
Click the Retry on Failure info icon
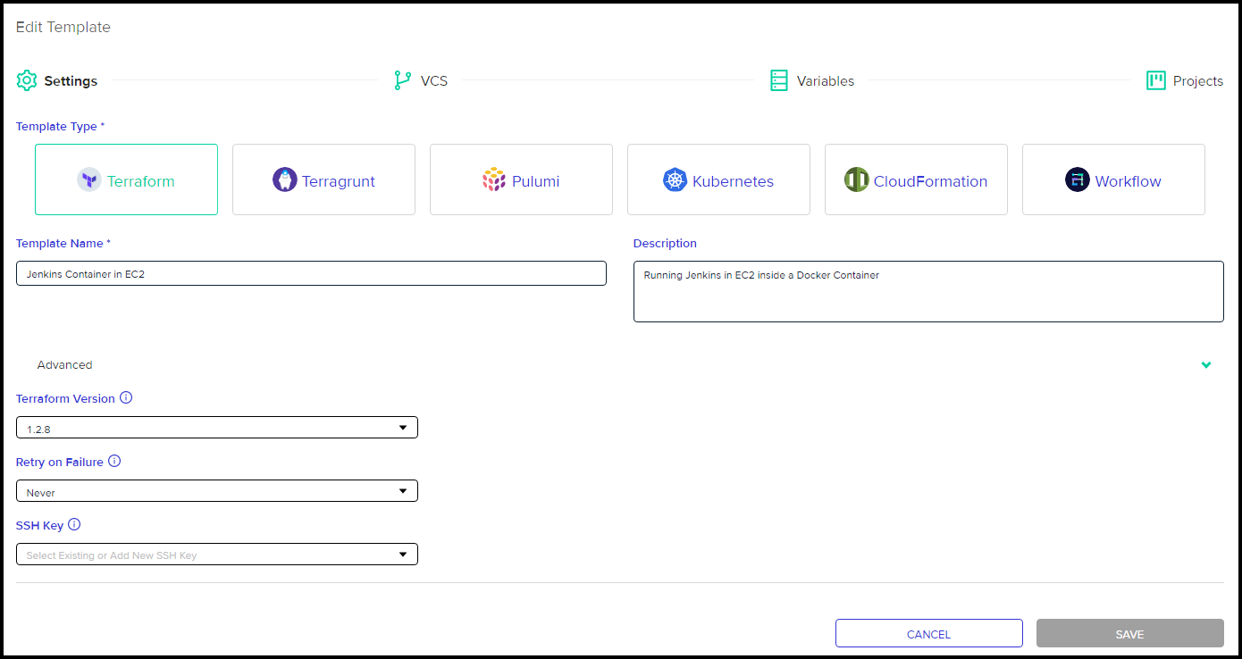[x=113, y=461]
